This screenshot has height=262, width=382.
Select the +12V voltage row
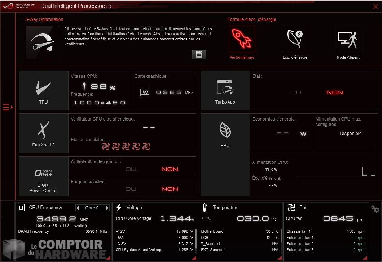154,231
